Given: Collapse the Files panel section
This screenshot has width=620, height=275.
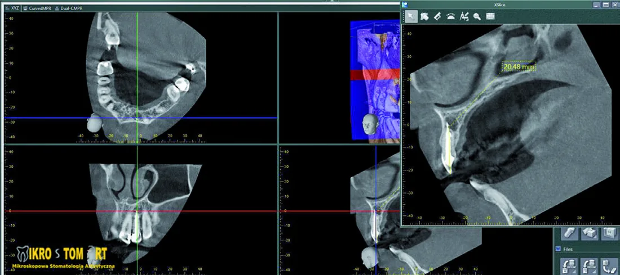Looking at the screenshot, I should (x=559, y=249).
